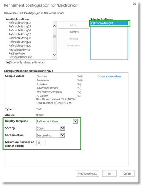This screenshot has width=142, height=186.
Task: Toggle Show only refiners with values checkbox
Action: 8,62
